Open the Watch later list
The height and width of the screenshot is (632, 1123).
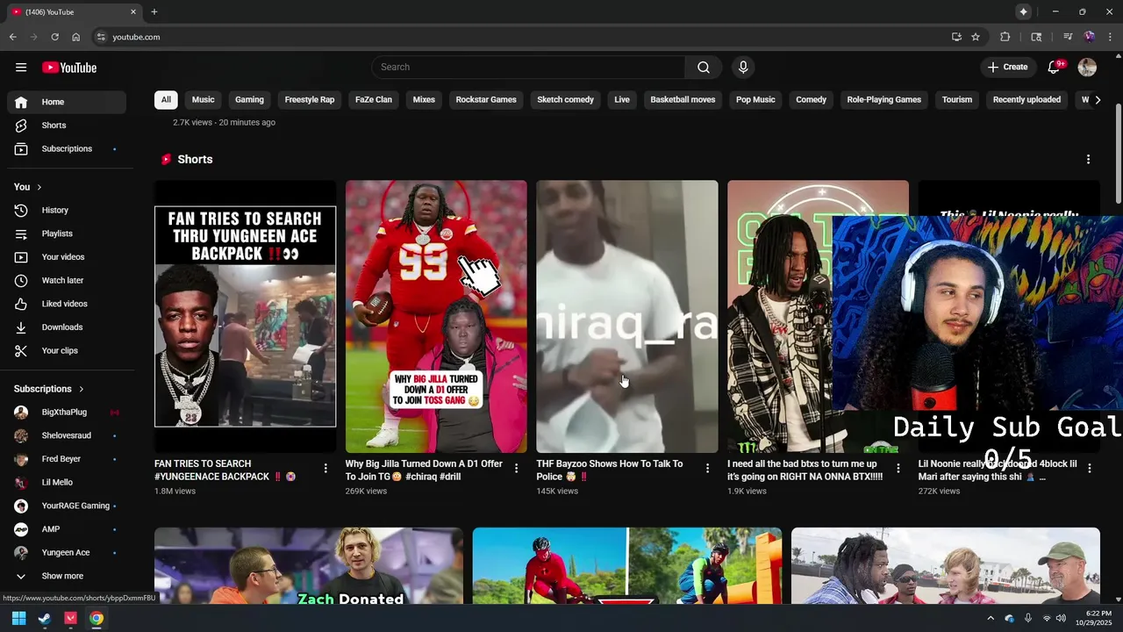[67, 281]
